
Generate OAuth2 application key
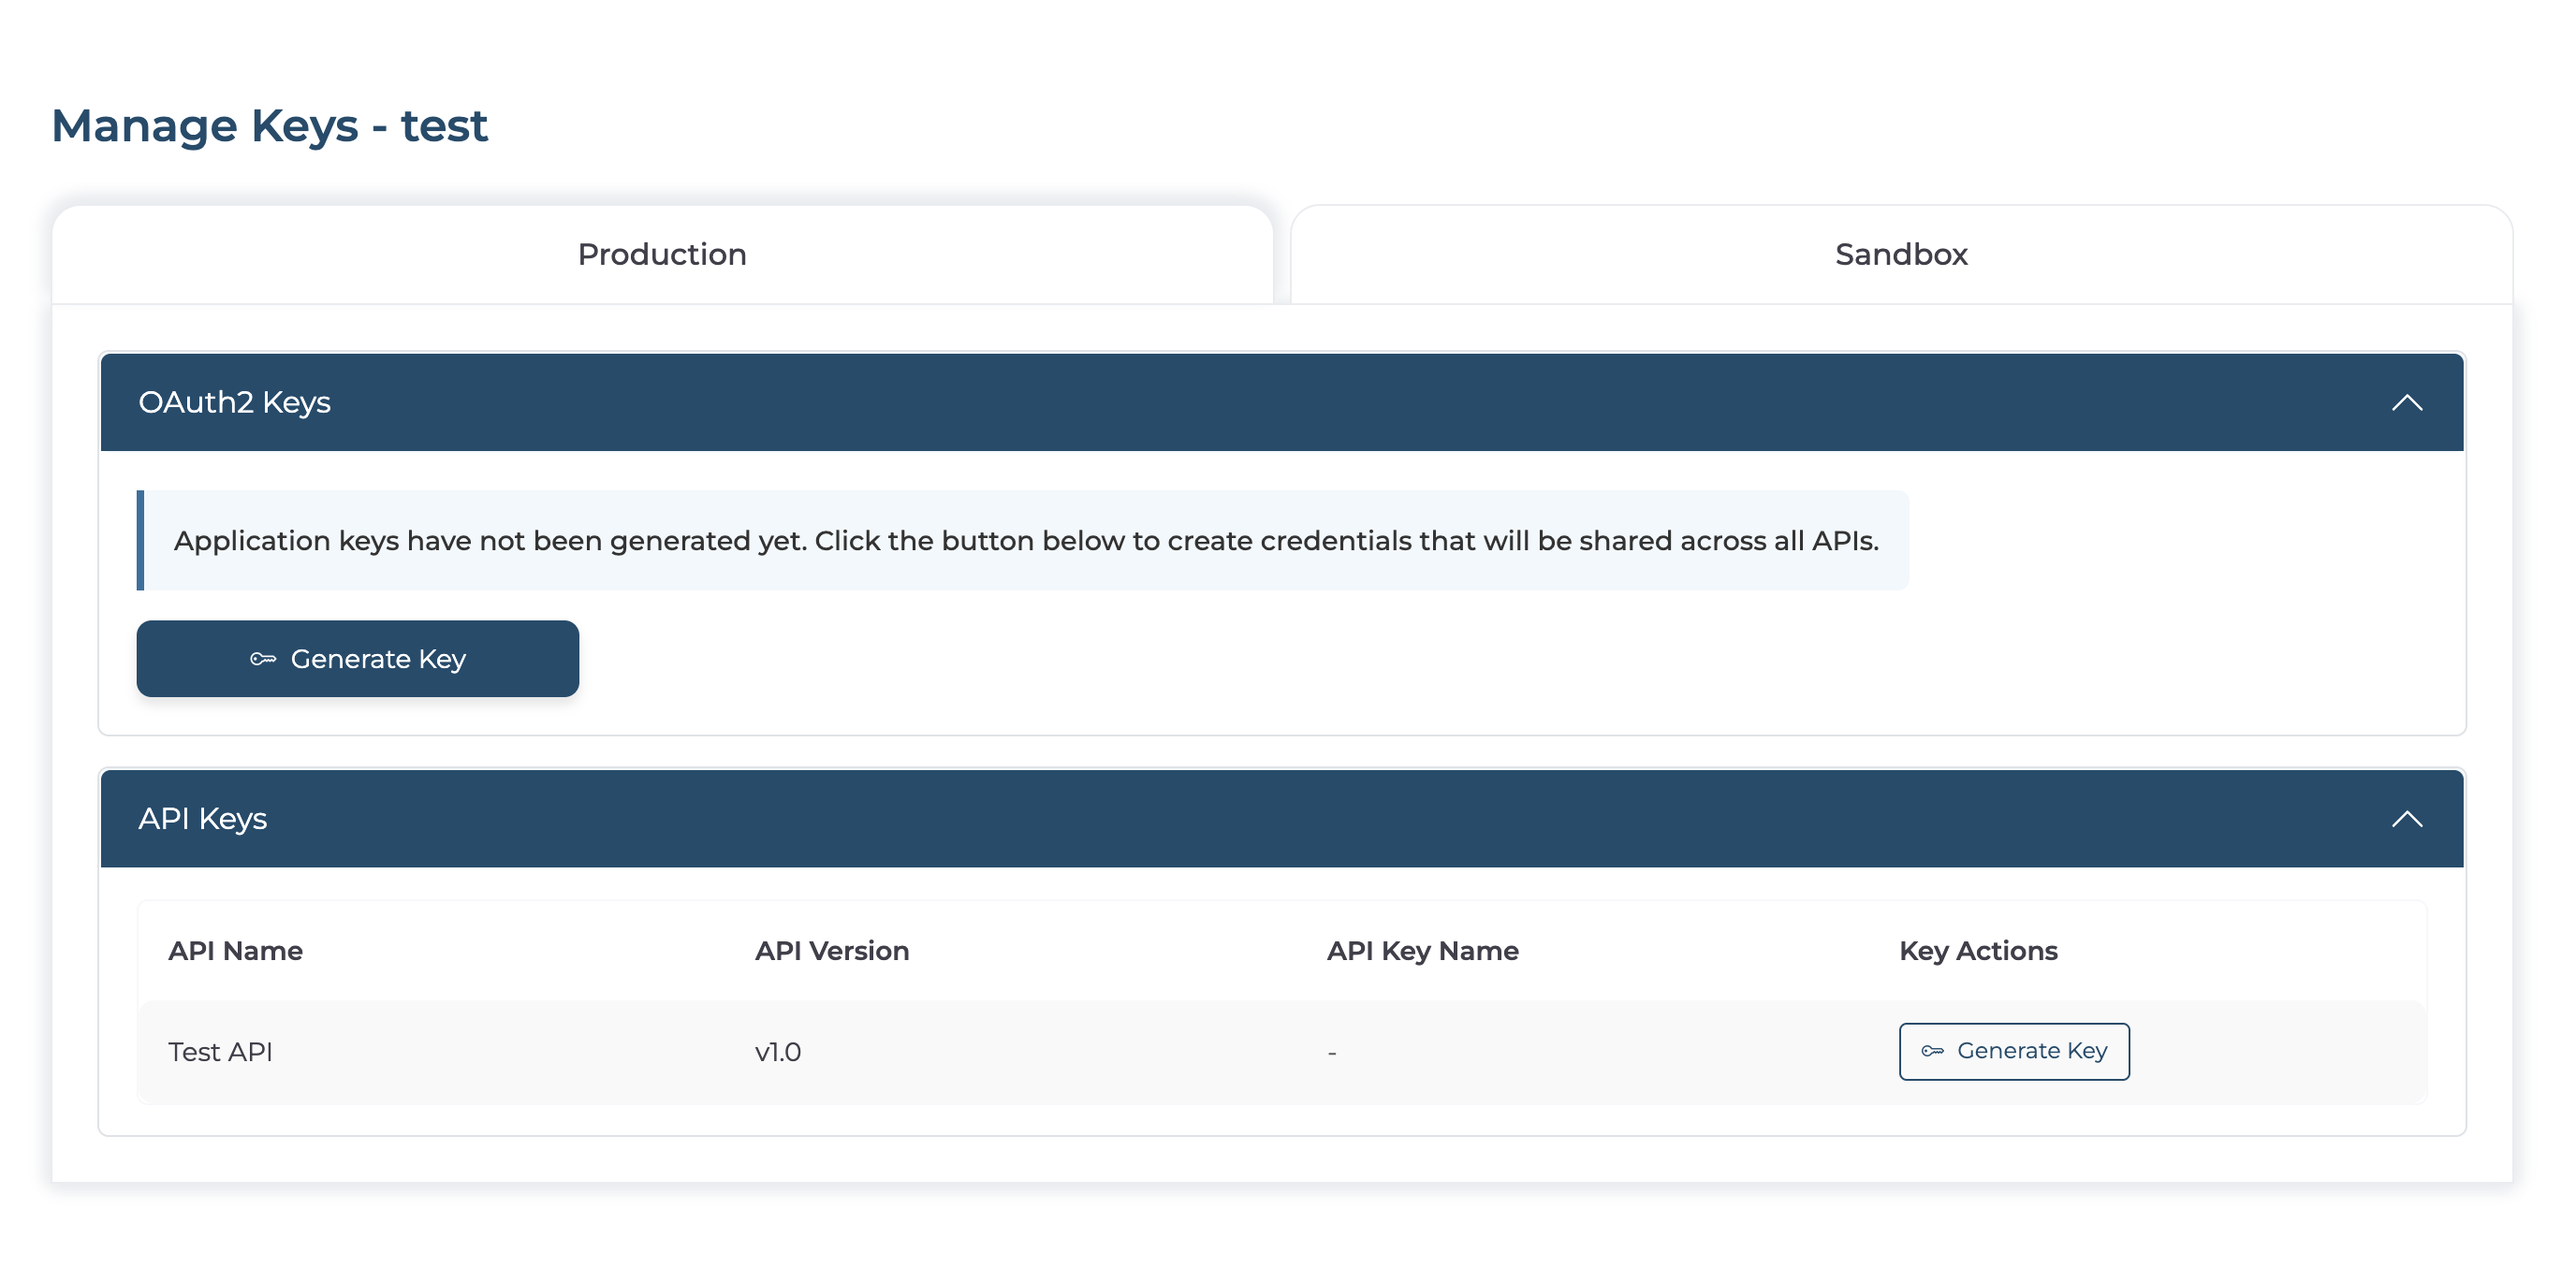358,659
